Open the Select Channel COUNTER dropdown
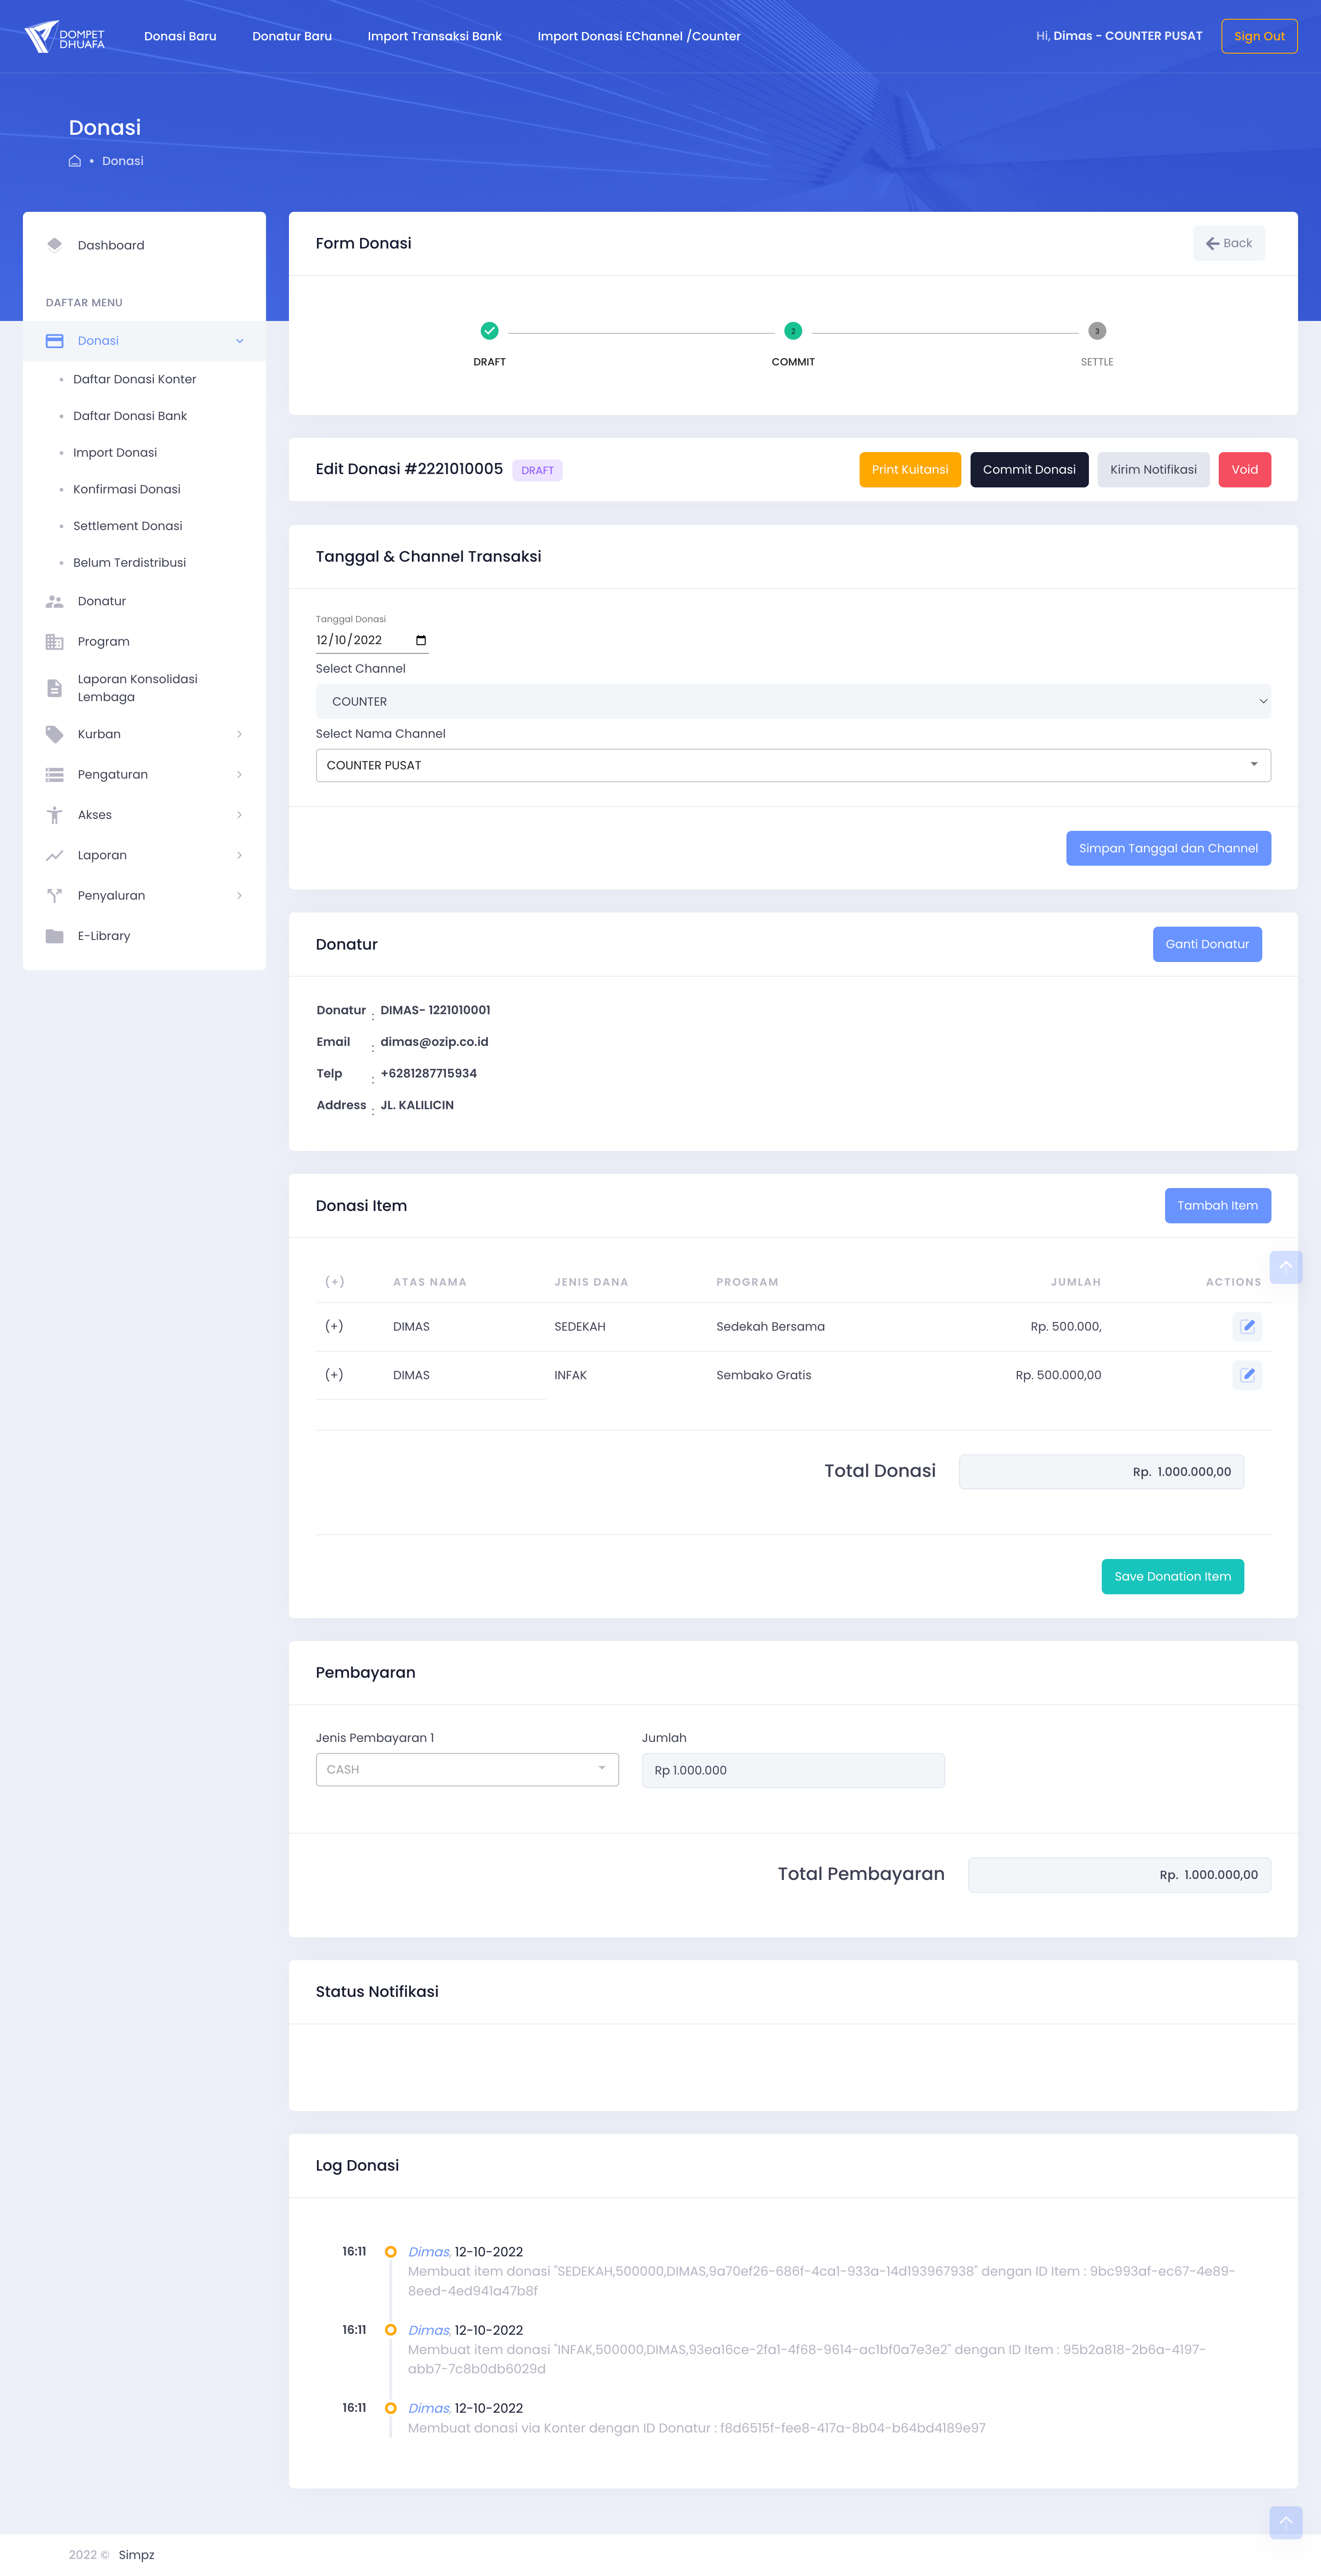 pos(792,701)
